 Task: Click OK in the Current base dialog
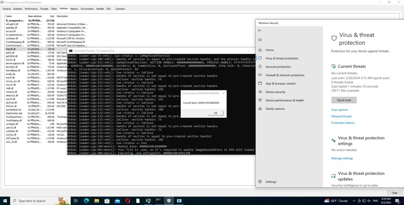coord(216,113)
